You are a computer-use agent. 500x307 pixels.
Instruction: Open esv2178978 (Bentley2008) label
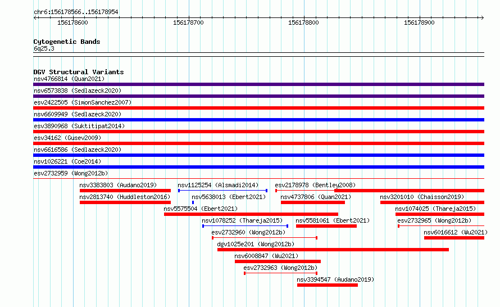[x=315, y=185]
